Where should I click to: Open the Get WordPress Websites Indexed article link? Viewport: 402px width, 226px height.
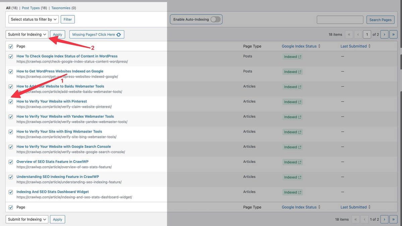pos(60,71)
